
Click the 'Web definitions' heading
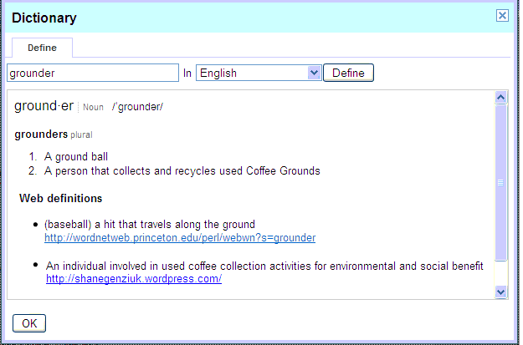pyautogui.click(x=61, y=199)
